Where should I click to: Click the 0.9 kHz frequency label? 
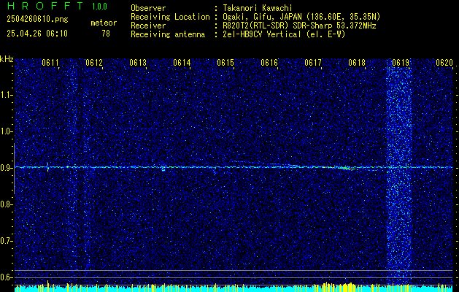[x=7, y=168]
